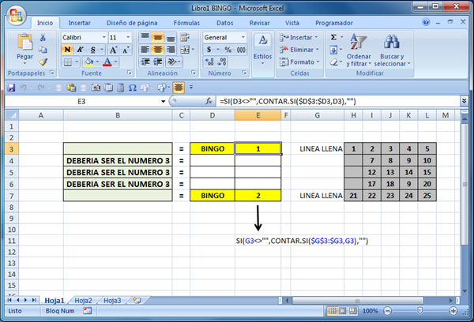Toggle top vertical alignment

pos(145,37)
